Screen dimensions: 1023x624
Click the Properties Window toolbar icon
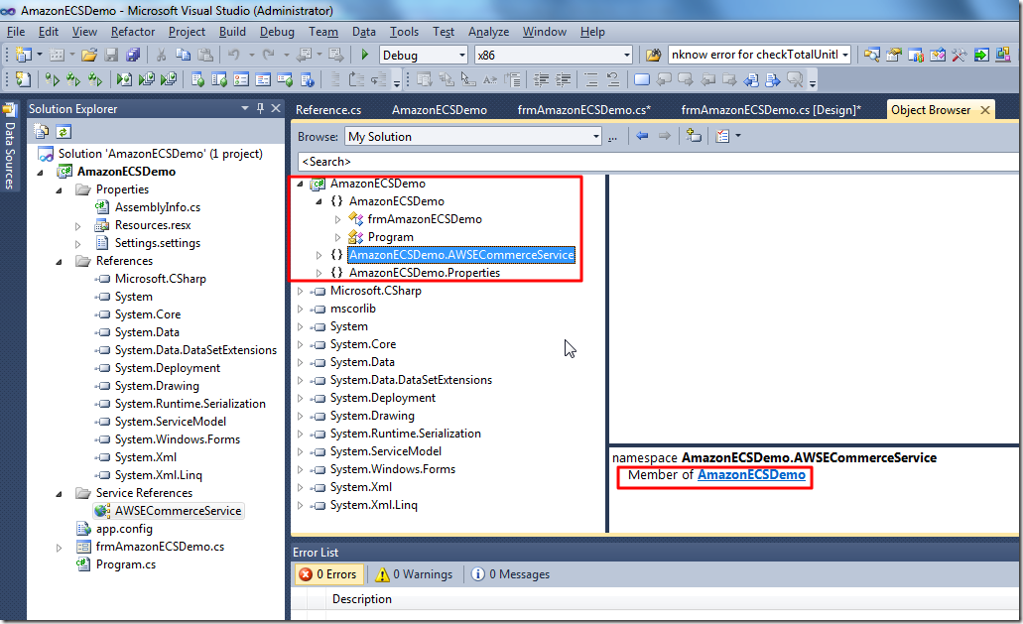tap(894, 55)
